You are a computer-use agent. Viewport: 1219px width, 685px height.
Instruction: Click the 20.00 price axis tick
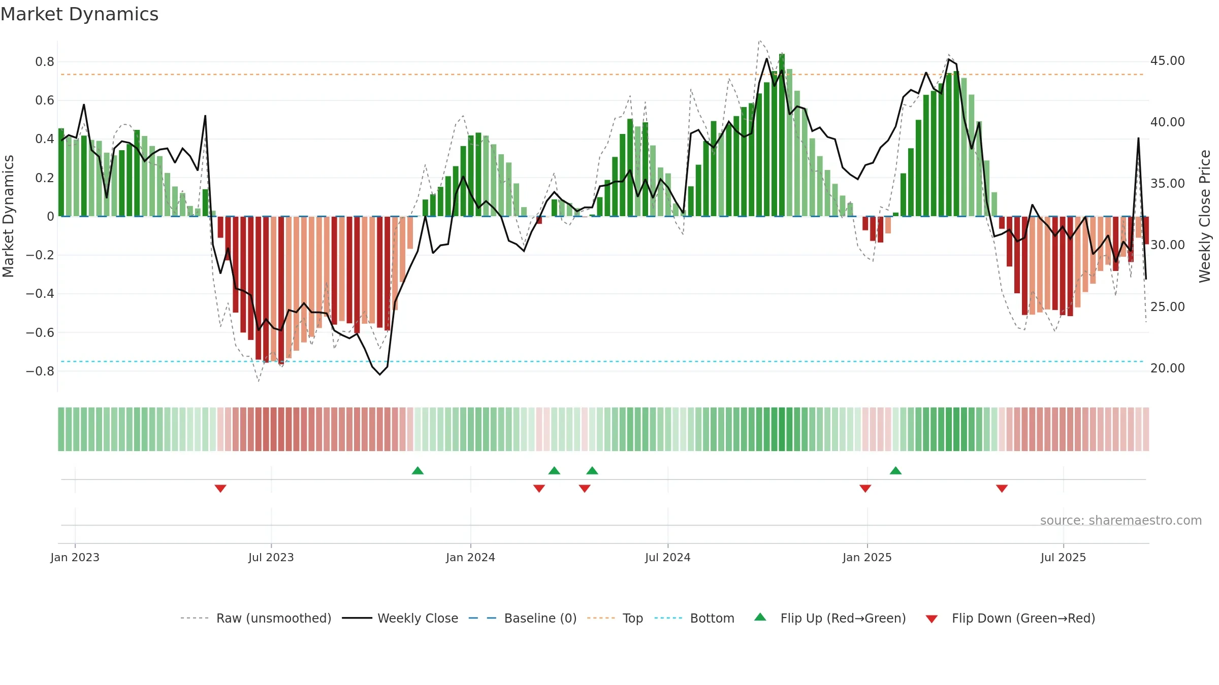(x=1168, y=368)
